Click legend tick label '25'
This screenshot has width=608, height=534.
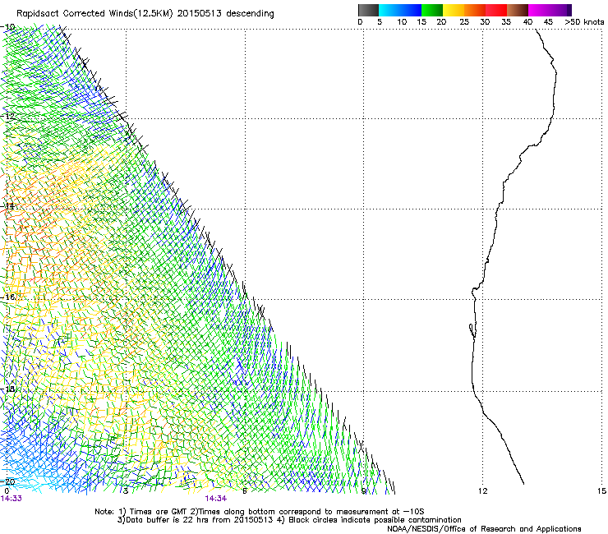464,22
